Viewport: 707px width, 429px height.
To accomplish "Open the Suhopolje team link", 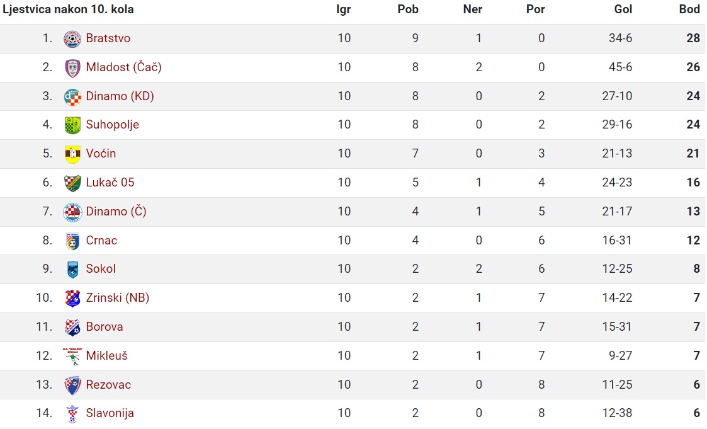I will click(112, 125).
